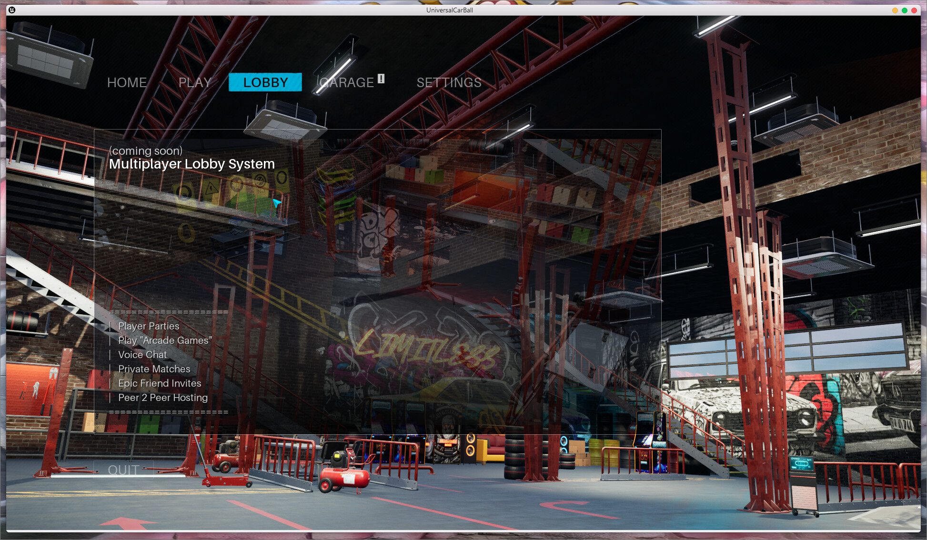Click the green zoom button in the title bar

tap(905, 10)
